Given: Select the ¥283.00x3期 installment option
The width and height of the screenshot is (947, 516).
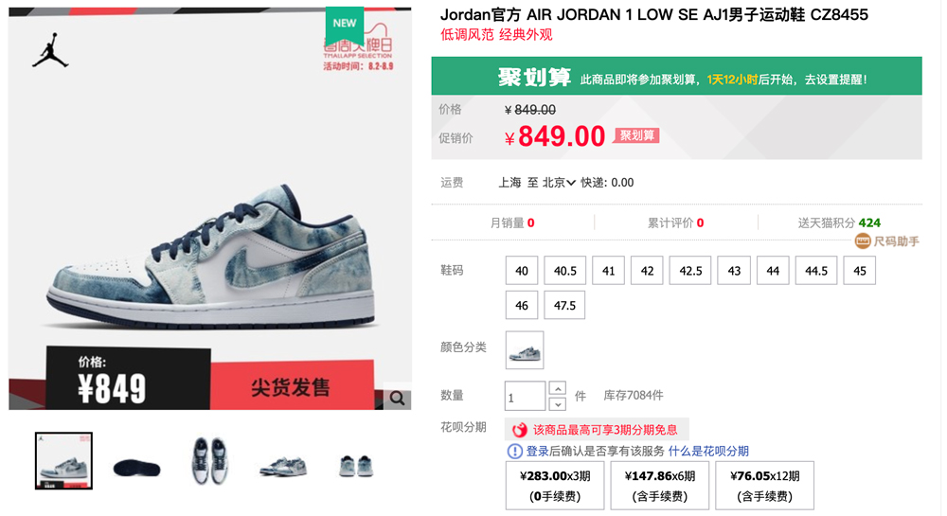Looking at the screenshot, I should click(555, 486).
